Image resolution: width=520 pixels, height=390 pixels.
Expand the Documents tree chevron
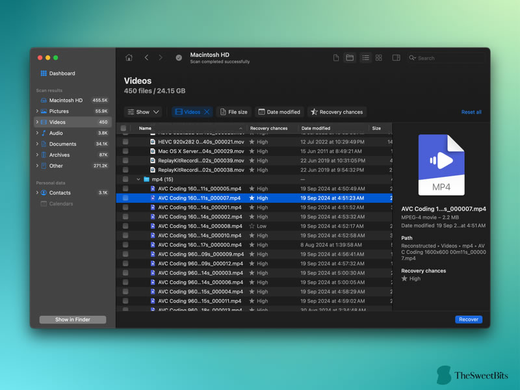[x=37, y=144]
